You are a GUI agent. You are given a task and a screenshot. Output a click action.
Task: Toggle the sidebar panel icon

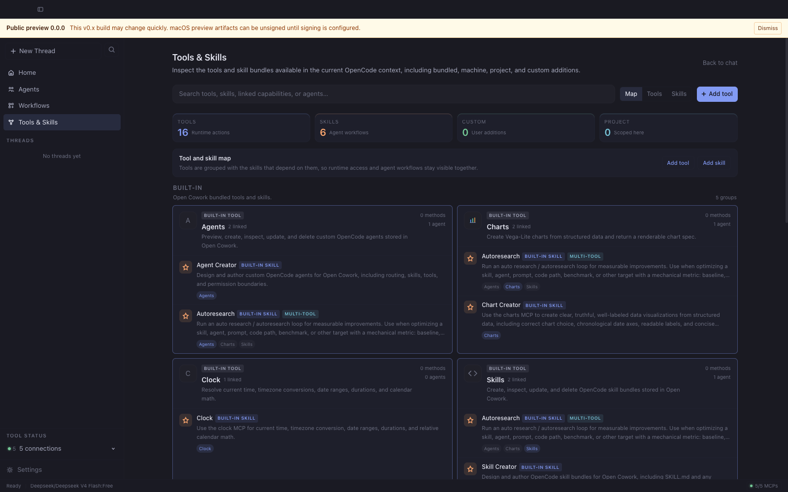(40, 9)
